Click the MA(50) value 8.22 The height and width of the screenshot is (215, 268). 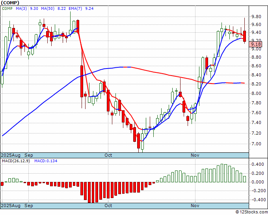click(61, 9)
